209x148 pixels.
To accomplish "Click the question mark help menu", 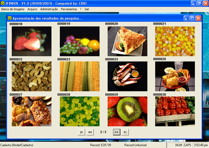I will tap(81, 9).
